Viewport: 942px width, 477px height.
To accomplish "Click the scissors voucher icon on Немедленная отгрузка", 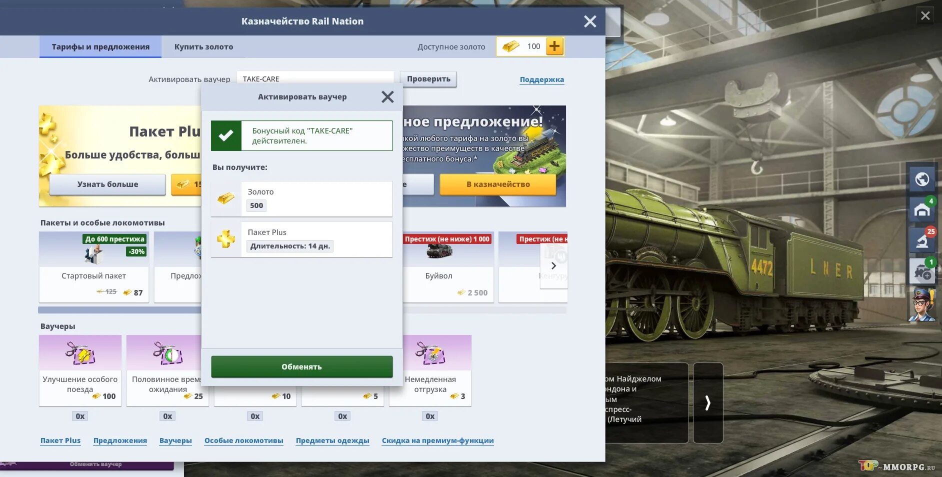I will pyautogui.click(x=430, y=352).
